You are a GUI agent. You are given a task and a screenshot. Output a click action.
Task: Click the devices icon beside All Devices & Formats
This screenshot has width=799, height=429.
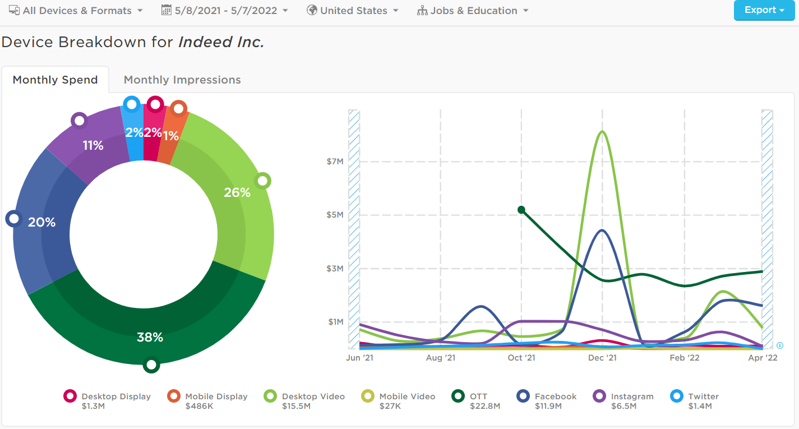[15, 10]
